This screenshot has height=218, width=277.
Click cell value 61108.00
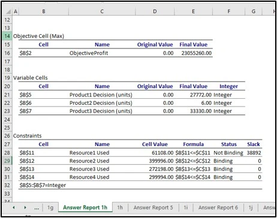pos(162,153)
